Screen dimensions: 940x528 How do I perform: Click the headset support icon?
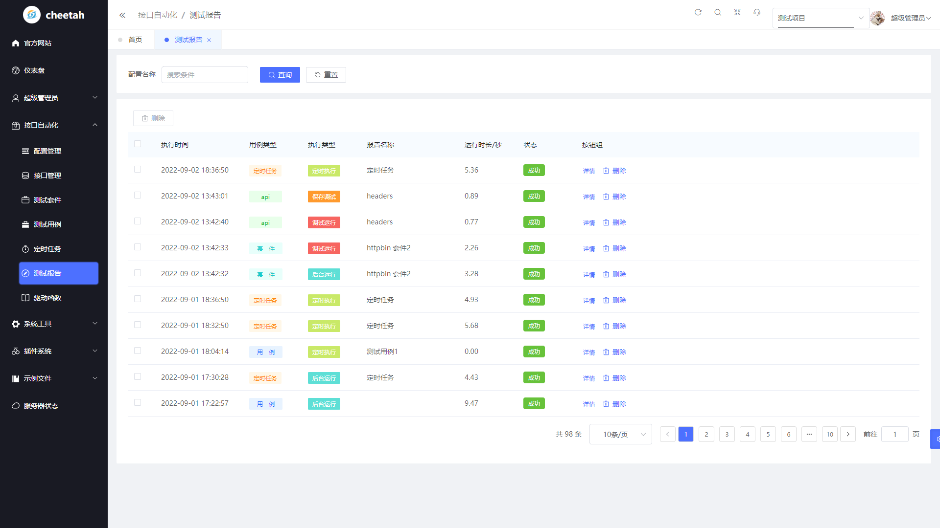[x=757, y=12]
